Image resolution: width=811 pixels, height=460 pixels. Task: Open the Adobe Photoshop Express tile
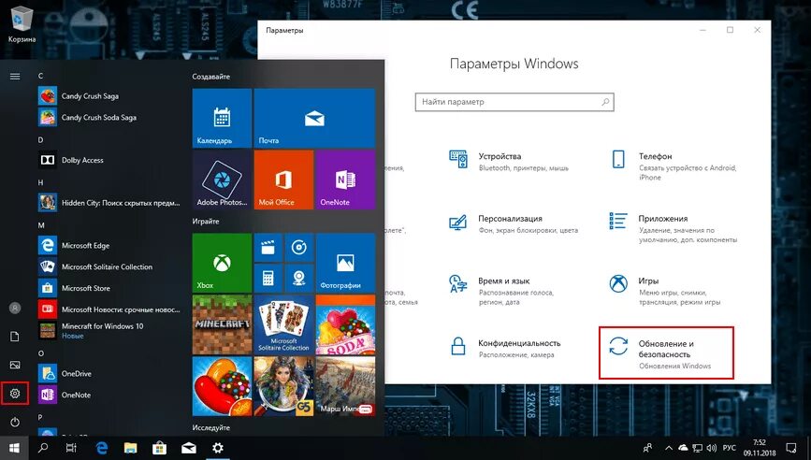[x=222, y=180]
